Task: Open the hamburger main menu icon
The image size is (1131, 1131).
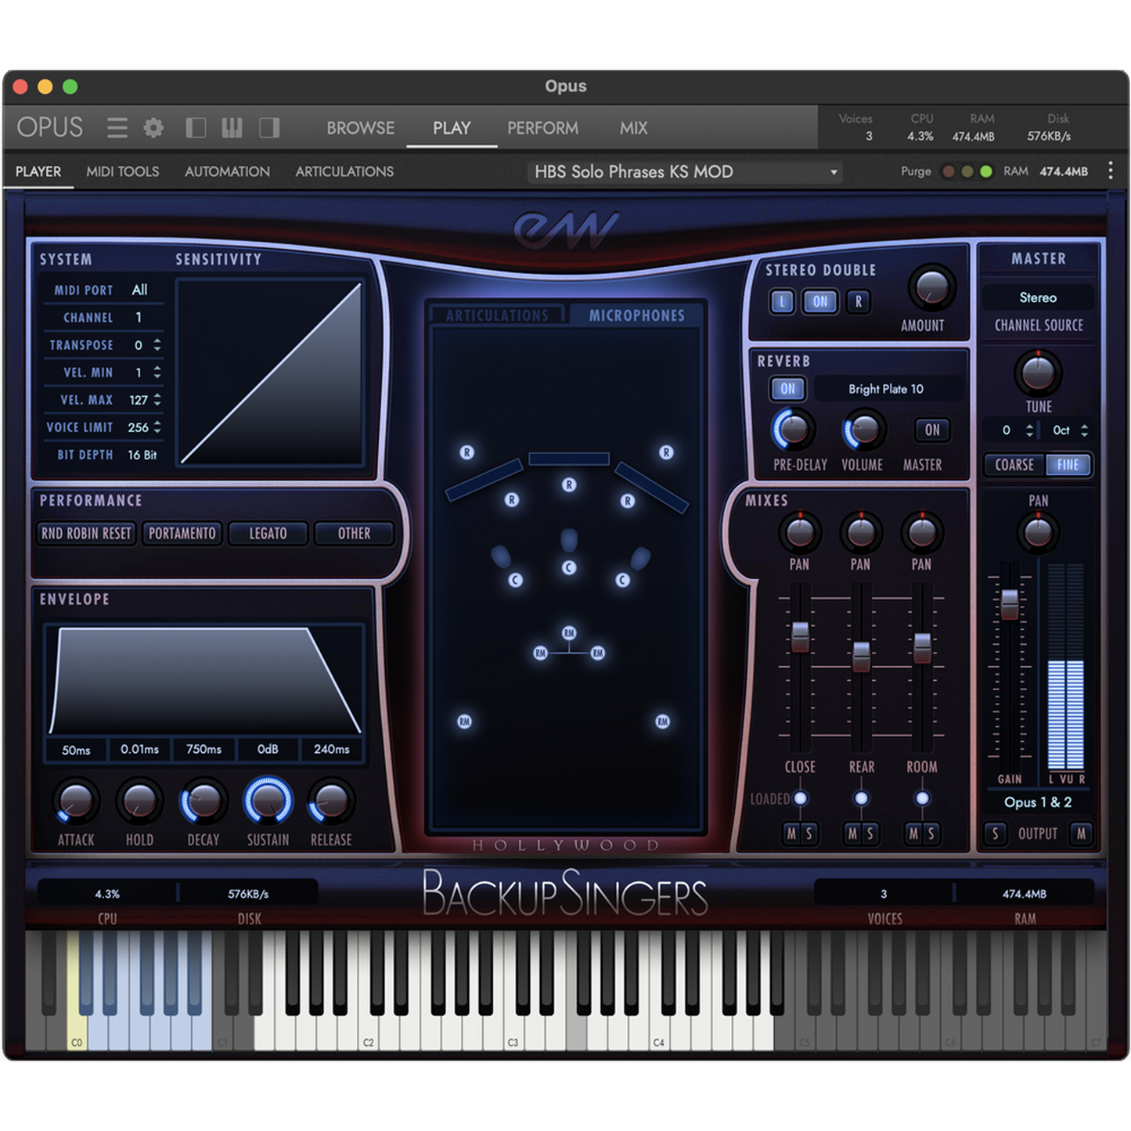Action: point(117,128)
